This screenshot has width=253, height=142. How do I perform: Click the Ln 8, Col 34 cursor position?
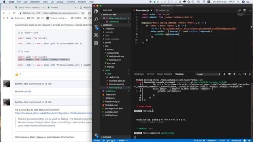(x=199, y=140)
